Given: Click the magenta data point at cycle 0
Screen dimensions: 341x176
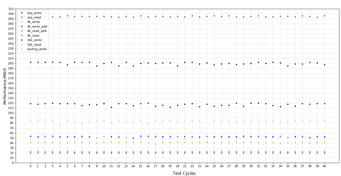Looking at the screenshot, I should 31,153.
